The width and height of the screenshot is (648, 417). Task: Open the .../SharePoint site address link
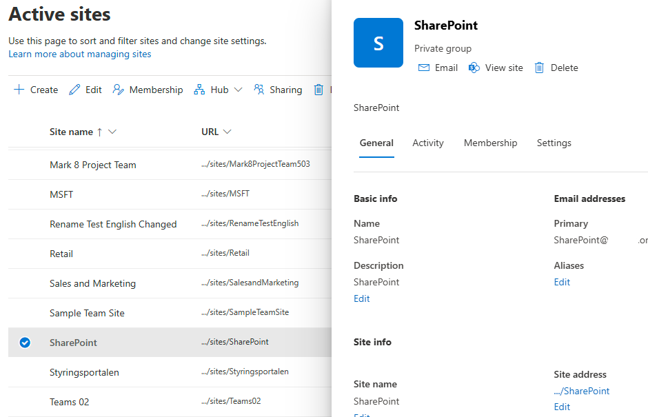tap(582, 391)
